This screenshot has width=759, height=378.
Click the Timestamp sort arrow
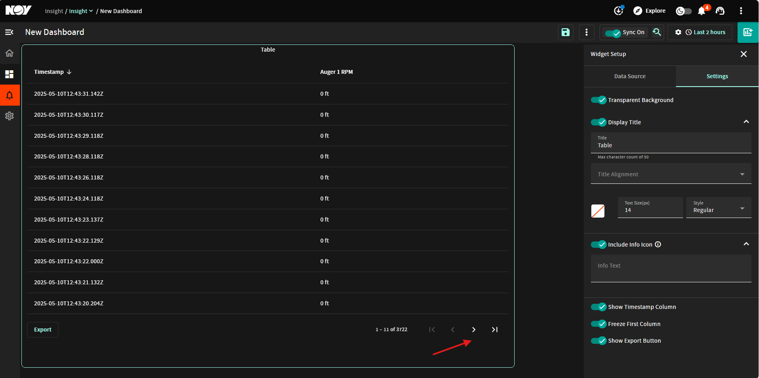(x=69, y=72)
